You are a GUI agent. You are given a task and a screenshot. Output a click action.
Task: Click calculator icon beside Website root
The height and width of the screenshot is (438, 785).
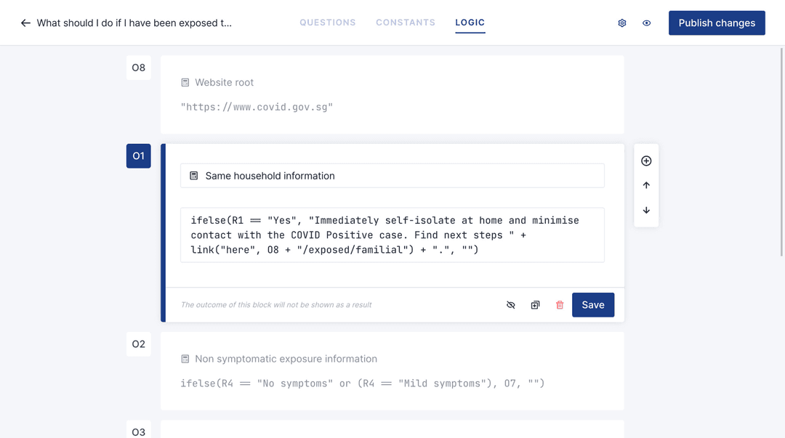click(x=185, y=83)
